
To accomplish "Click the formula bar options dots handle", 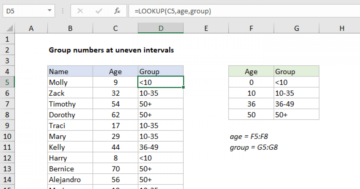I will coord(63,11).
